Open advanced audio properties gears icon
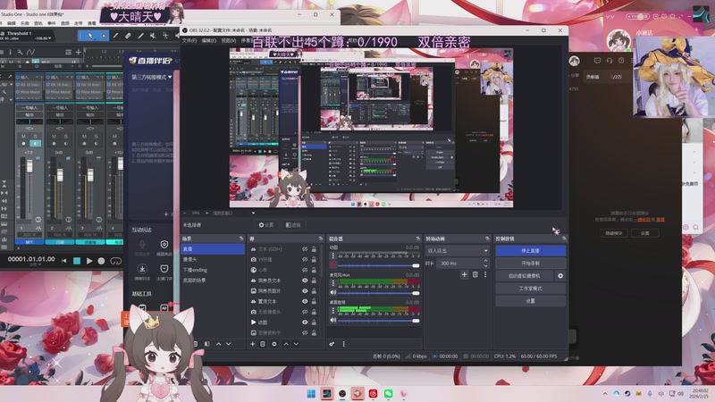Viewport: 715px width, 402px height. pyautogui.click(x=332, y=344)
